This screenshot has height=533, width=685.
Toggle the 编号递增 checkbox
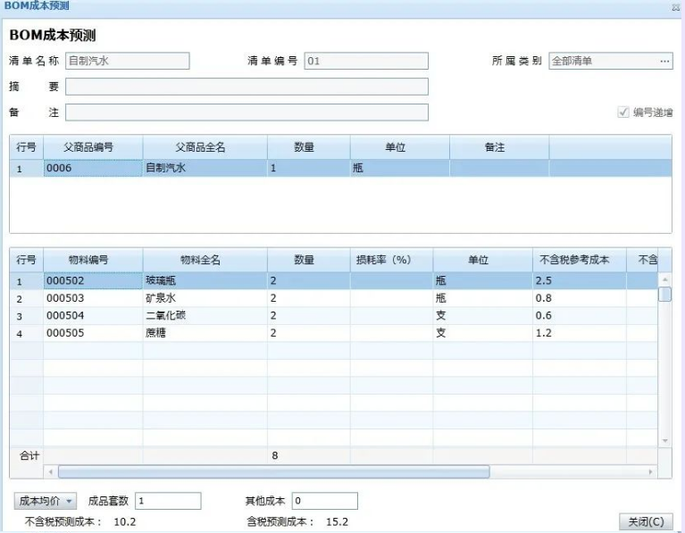[x=623, y=112]
